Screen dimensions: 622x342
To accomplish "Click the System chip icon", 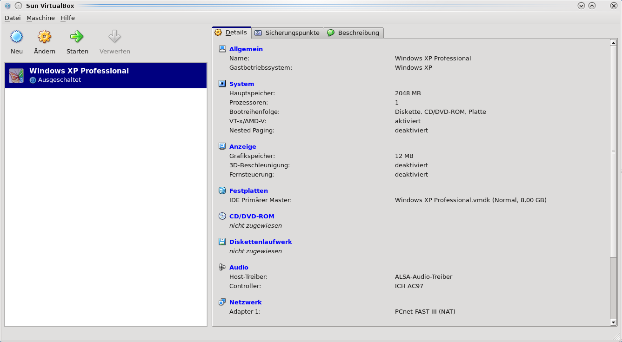I will (x=222, y=84).
